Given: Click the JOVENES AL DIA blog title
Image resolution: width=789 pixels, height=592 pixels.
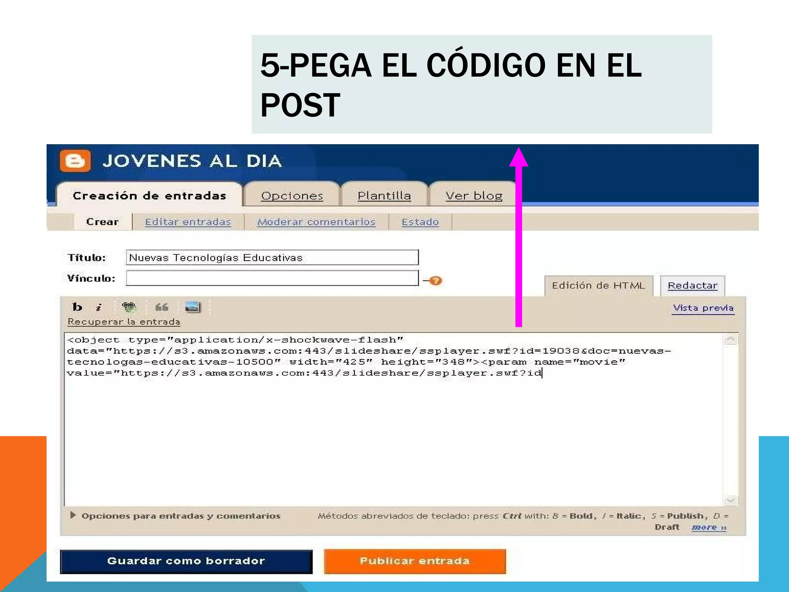Looking at the screenshot, I should [192, 161].
